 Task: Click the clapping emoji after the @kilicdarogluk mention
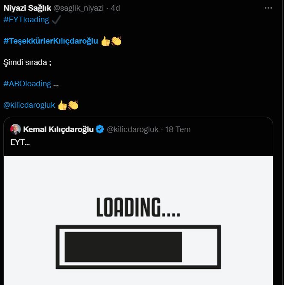click(73, 105)
